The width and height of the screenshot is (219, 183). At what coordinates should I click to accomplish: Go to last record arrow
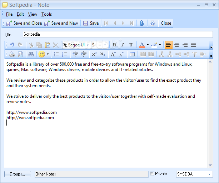point(131,23)
